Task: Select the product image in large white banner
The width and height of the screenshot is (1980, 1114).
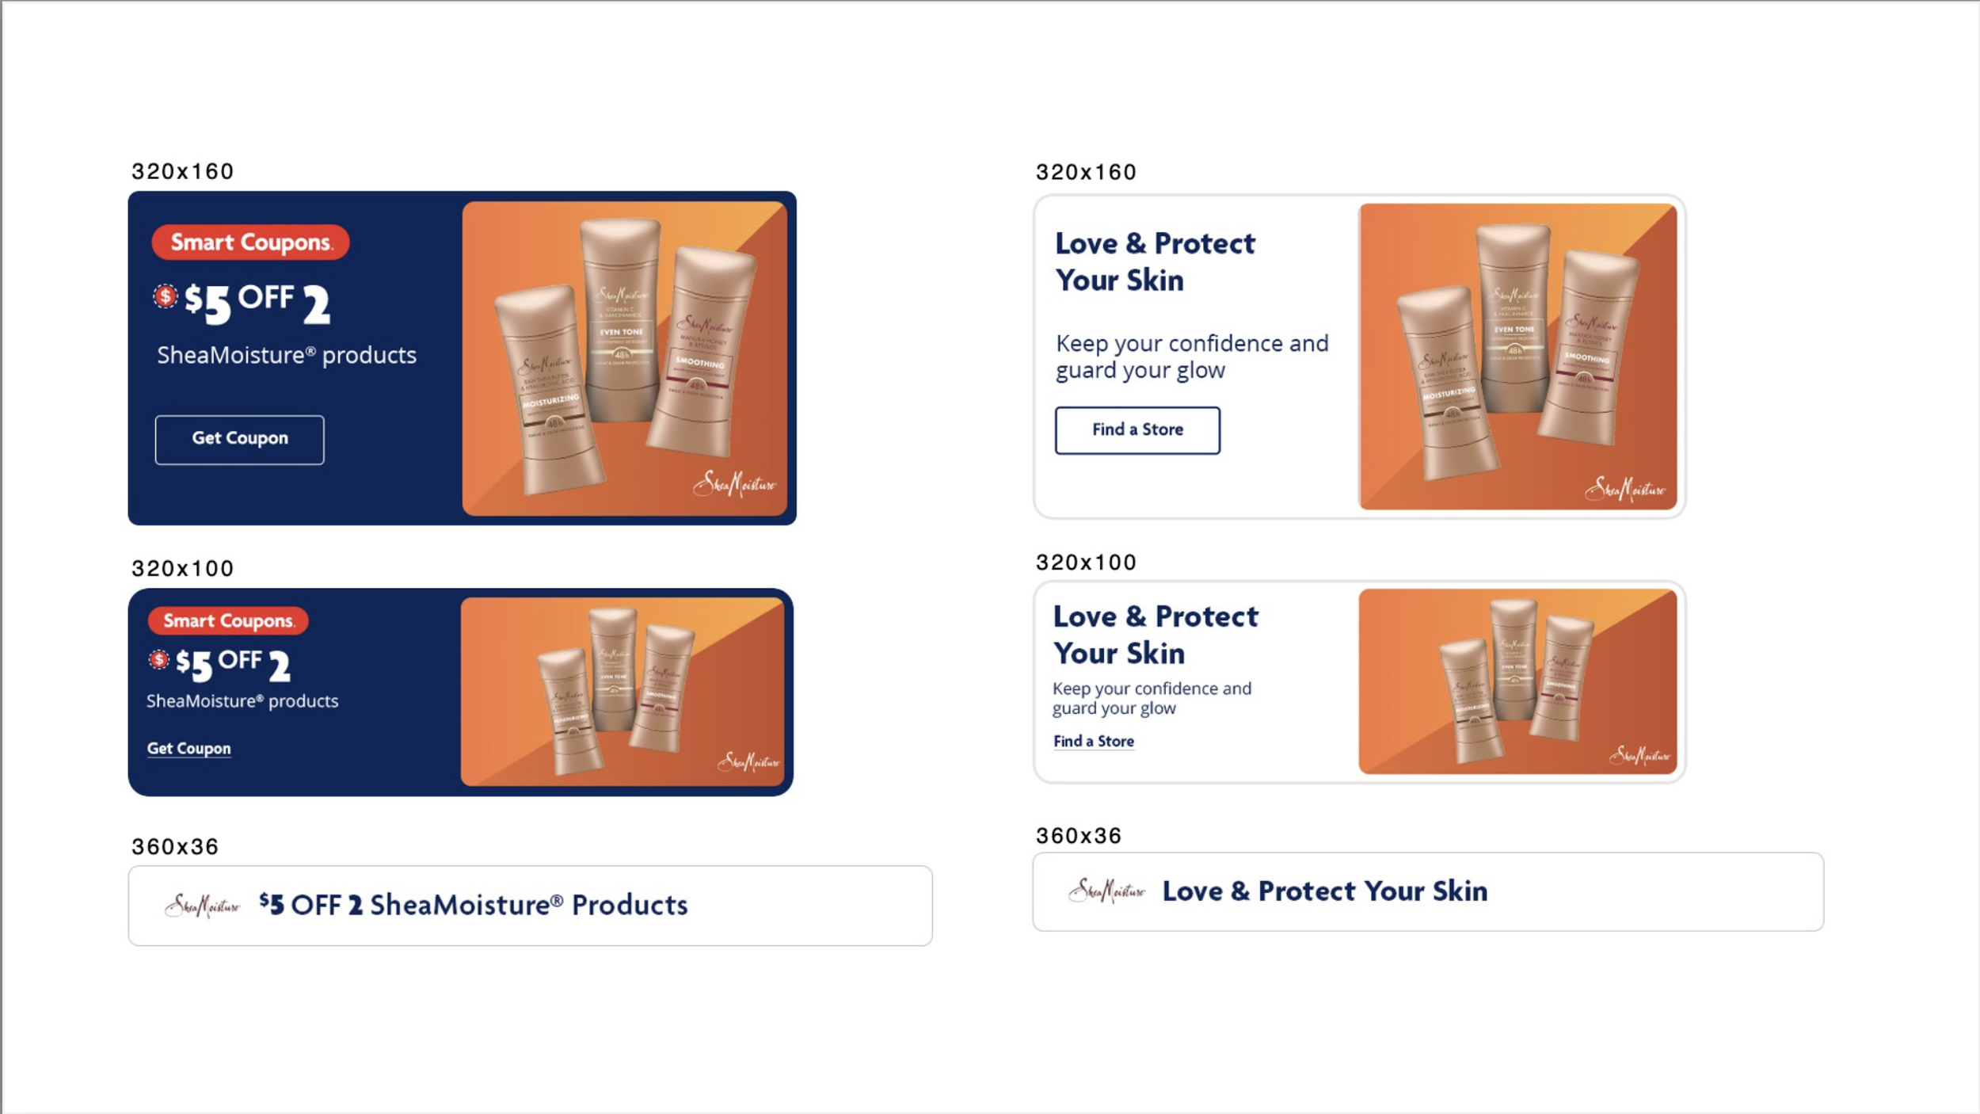Action: pyautogui.click(x=1517, y=357)
